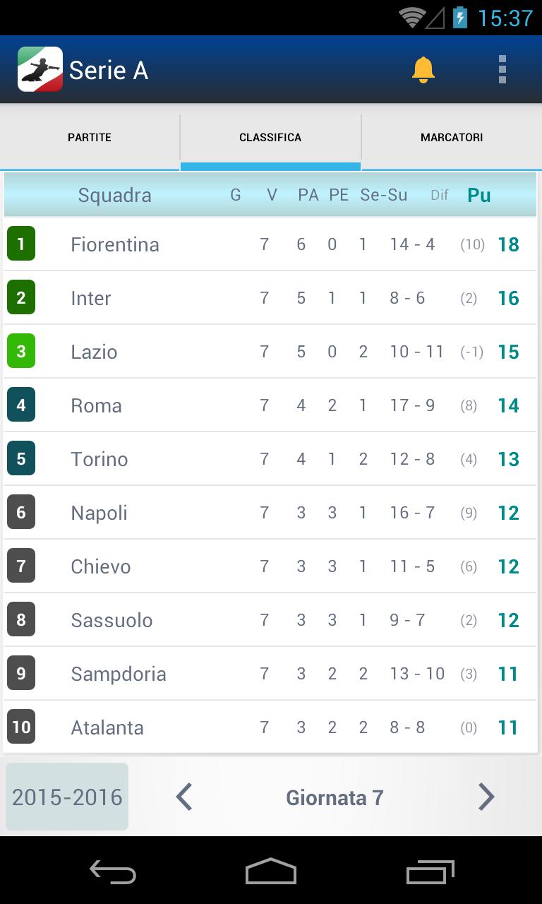
Task: Select Lazio's green rank badge
Action: pos(20,351)
